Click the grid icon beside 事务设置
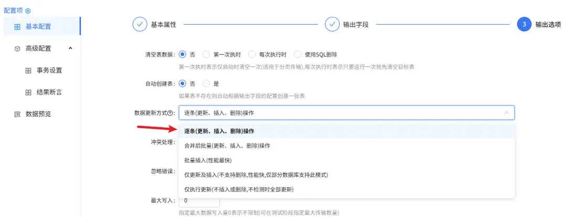Image resolution: width=576 pixels, height=217 pixels. [28, 71]
